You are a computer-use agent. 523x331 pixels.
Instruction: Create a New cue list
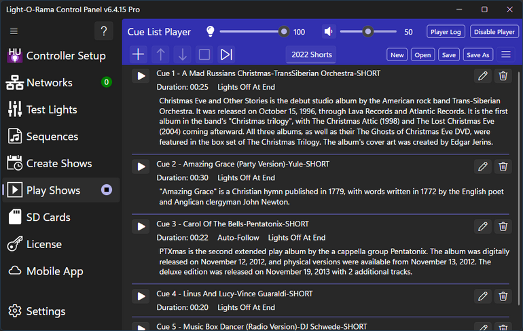[x=397, y=55]
